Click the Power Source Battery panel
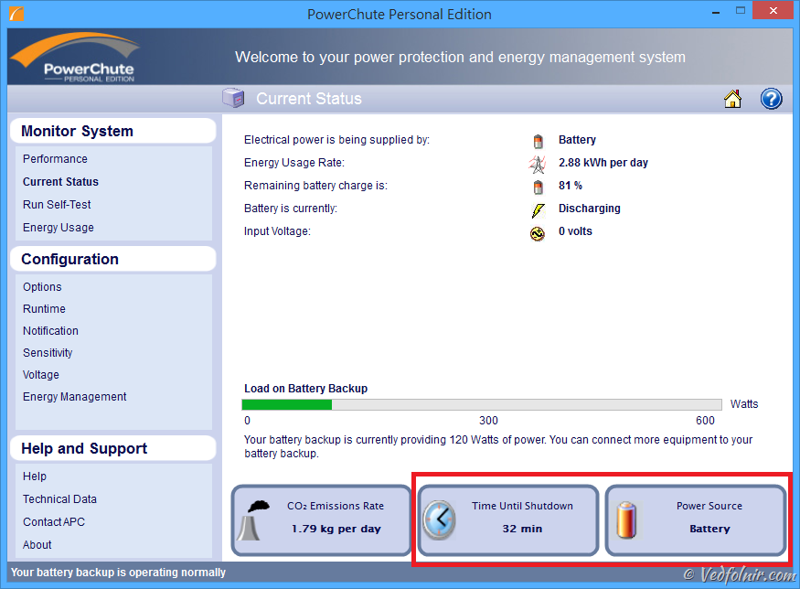The width and height of the screenshot is (800, 589). coord(696,520)
